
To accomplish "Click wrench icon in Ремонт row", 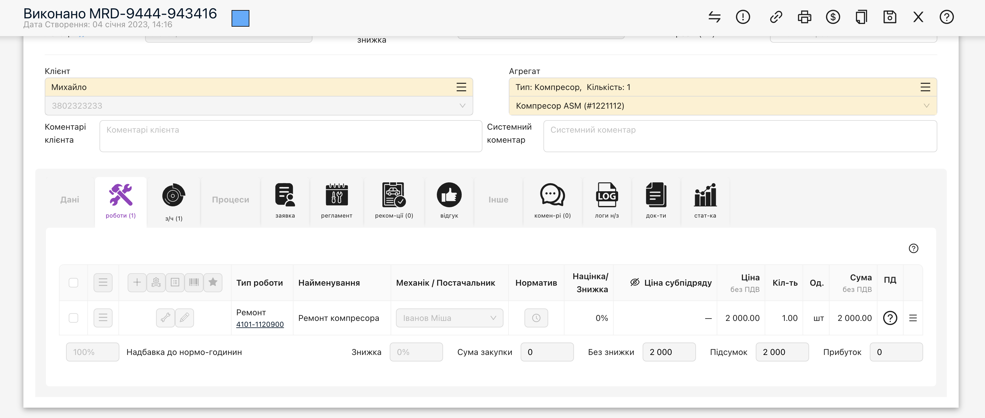I will point(166,318).
